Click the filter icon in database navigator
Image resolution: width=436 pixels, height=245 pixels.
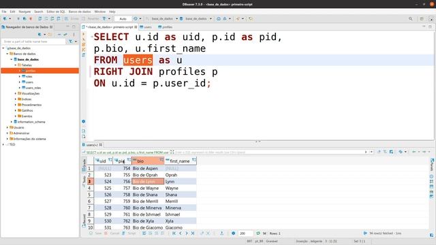click(x=71, y=42)
